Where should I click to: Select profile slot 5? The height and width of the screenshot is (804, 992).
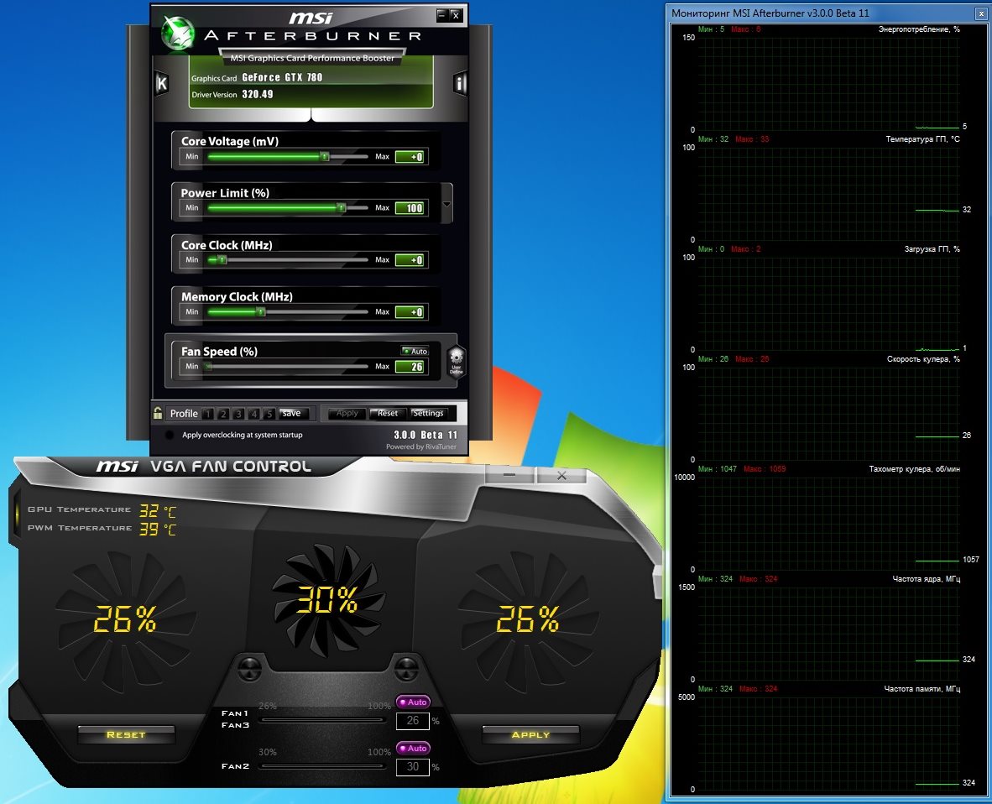coord(269,414)
